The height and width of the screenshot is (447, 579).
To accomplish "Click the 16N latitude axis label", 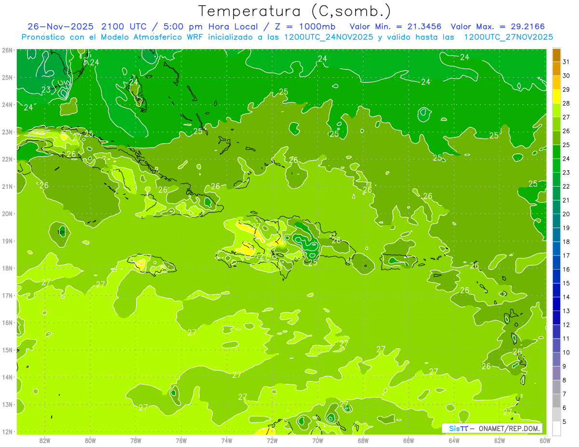I will [7, 323].
